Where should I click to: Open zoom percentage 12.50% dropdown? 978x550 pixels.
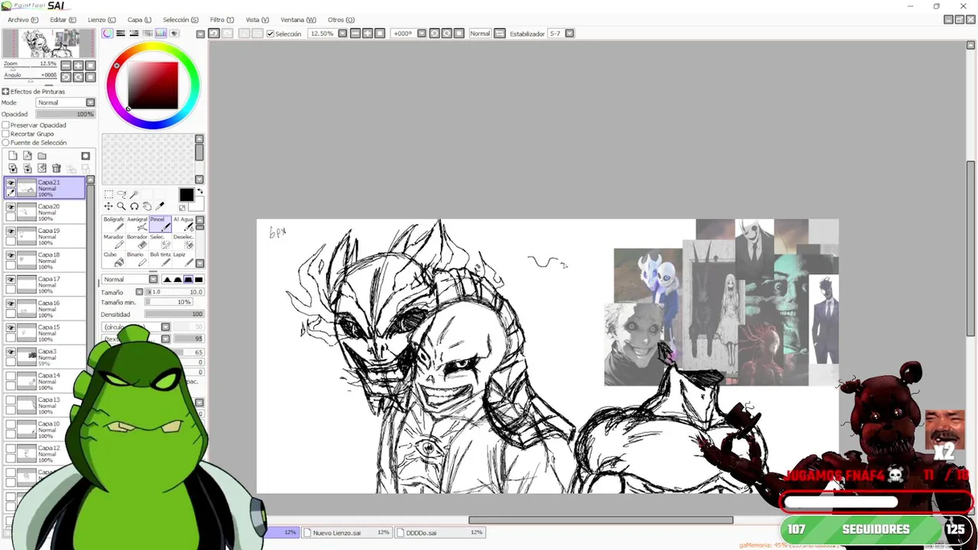[342, 34]
